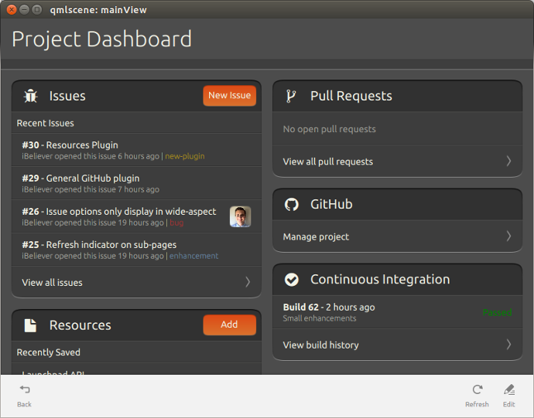Click the Pull Requests branch icon
Screen dimensions: 534x418
[x=292, y=96]
